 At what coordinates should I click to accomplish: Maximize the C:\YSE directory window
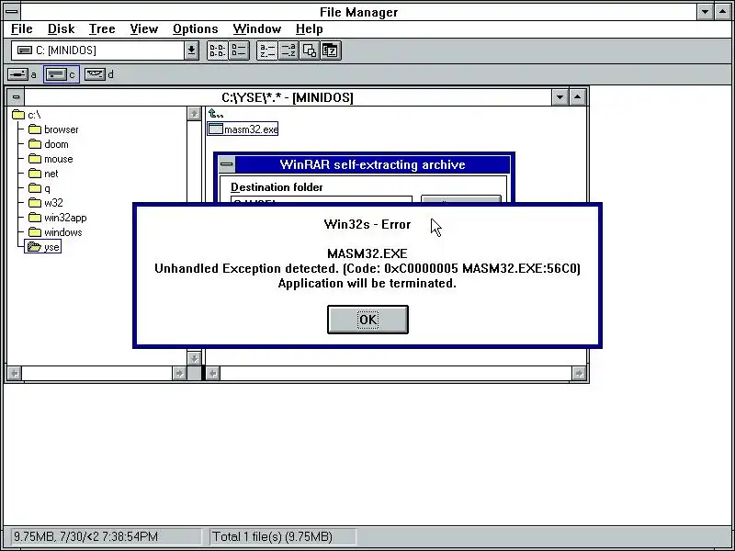coord(578,97)
